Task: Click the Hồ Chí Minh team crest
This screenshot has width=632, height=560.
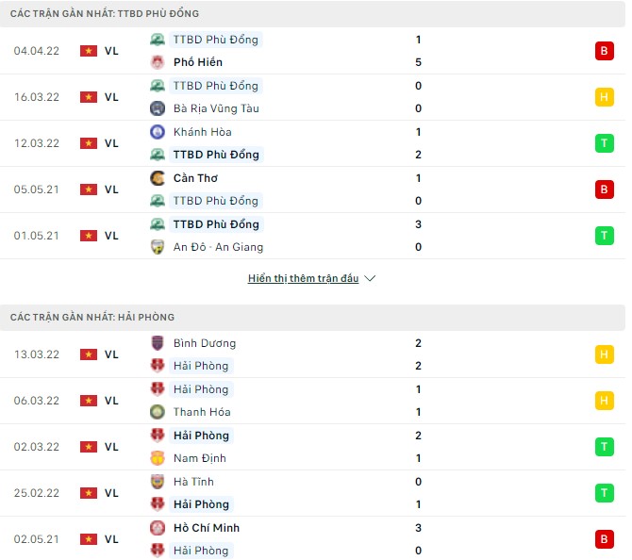Action: pyautogui.click(x=158, y=528)
